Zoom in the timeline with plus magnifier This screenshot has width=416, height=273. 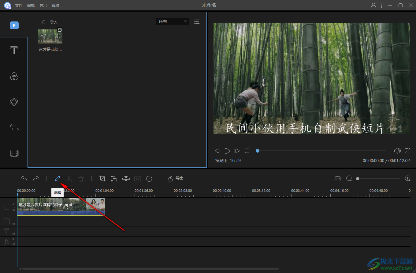[x=407, y=178]
